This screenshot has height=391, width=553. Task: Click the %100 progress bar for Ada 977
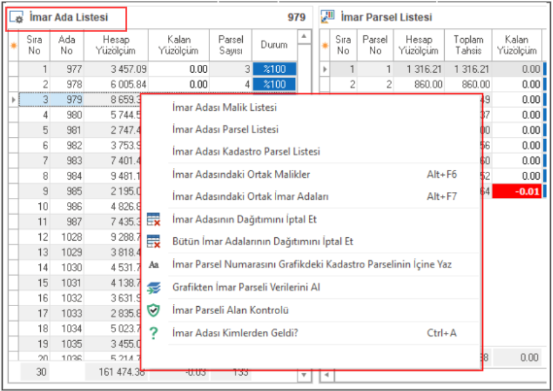pos(274,69)
